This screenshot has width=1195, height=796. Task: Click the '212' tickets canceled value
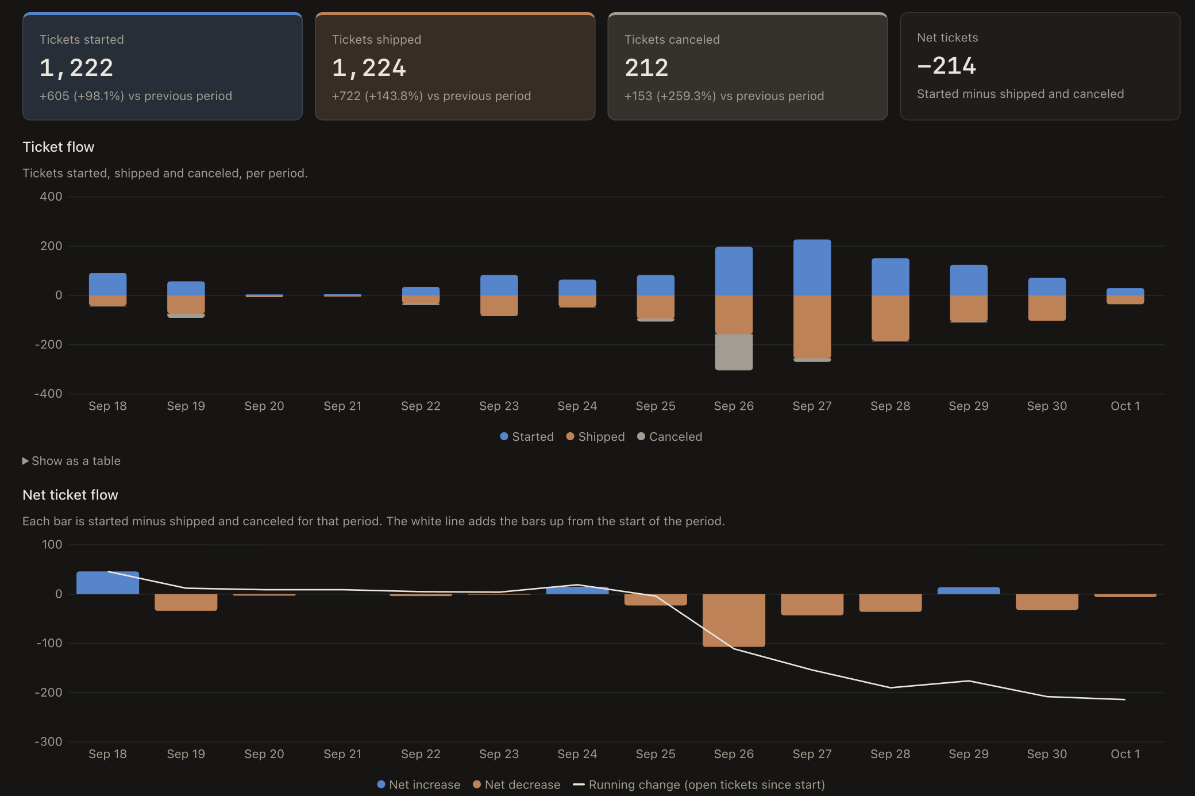(646, 68)
